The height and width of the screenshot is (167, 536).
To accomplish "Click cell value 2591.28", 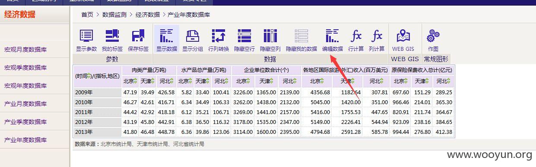I will coord(351,132).
